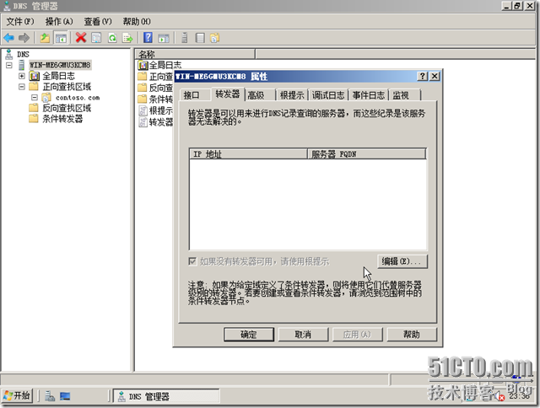Select 根提示 item in the right pane list

click(155, 110)
